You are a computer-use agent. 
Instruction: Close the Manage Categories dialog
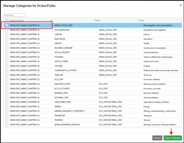pos(180,5)
